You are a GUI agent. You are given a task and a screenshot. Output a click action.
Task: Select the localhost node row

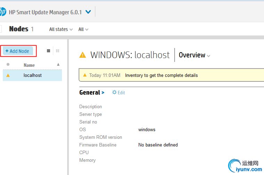32,75
